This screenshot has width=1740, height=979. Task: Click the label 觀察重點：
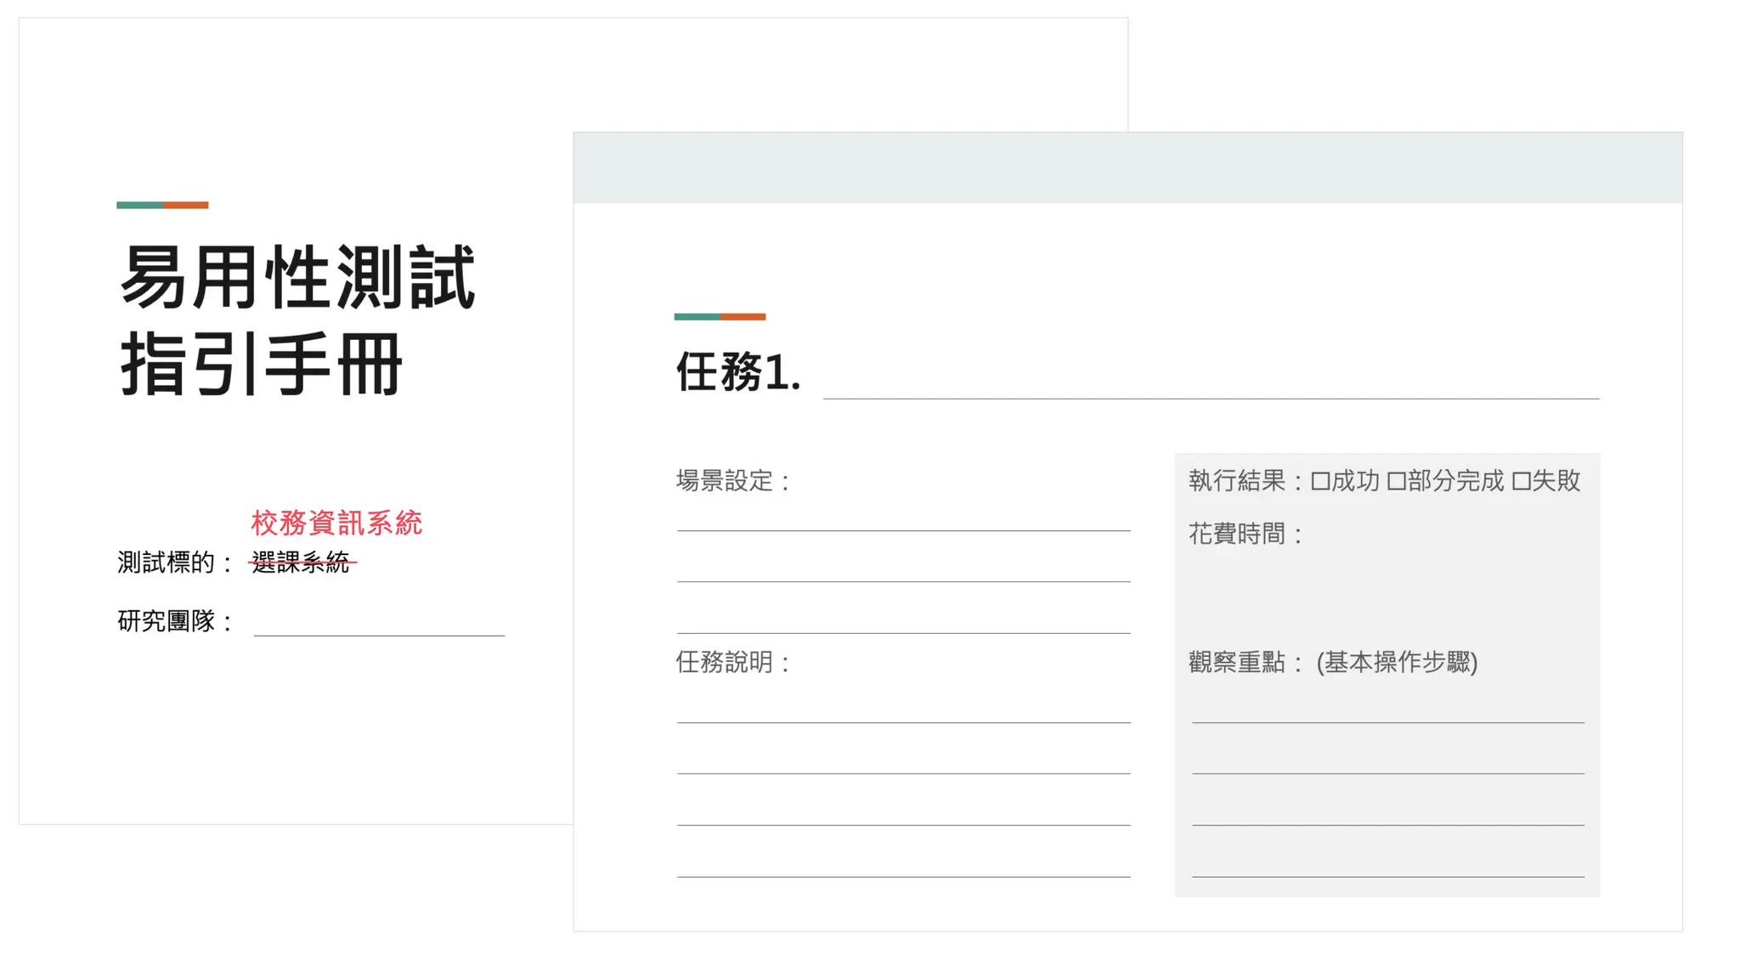(1247, 662)
